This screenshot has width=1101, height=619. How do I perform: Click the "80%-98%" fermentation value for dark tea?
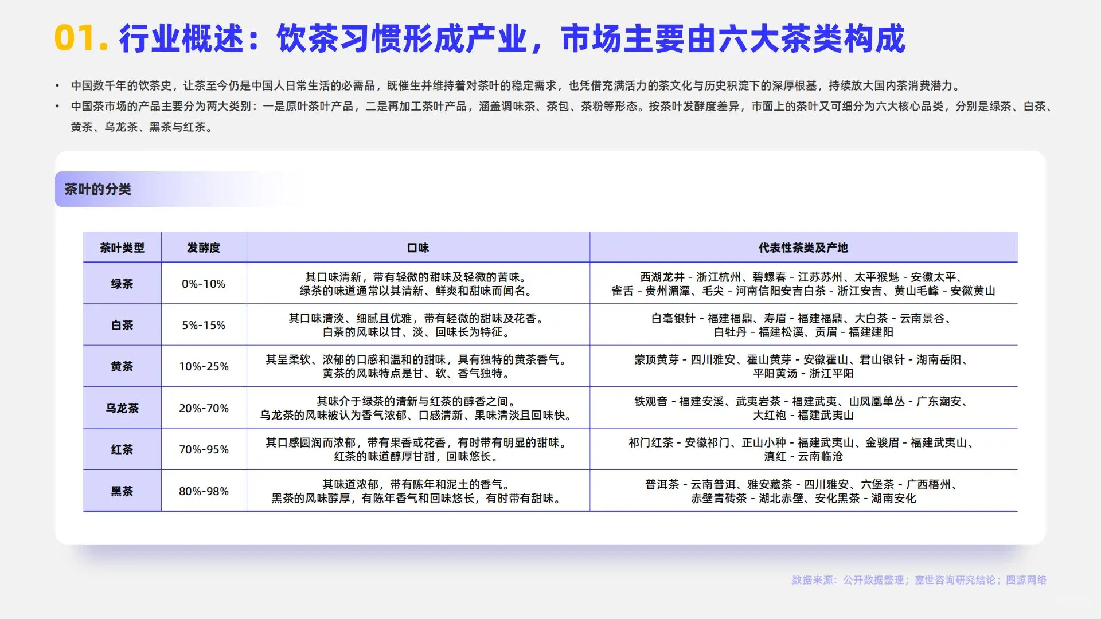coord(204,491)
